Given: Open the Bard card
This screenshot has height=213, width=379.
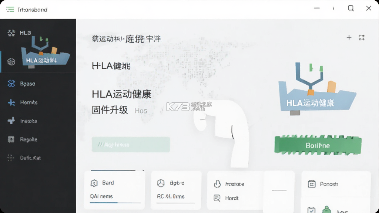Looking at the screenshot, I should click(x=115, y=190).
